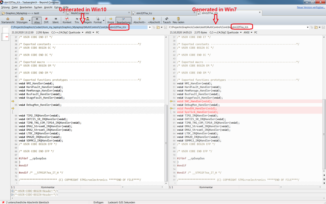Screen dimensions: 326x204
Task: Toggle the Diff. differences filter
Action: (x=46, y=20)
